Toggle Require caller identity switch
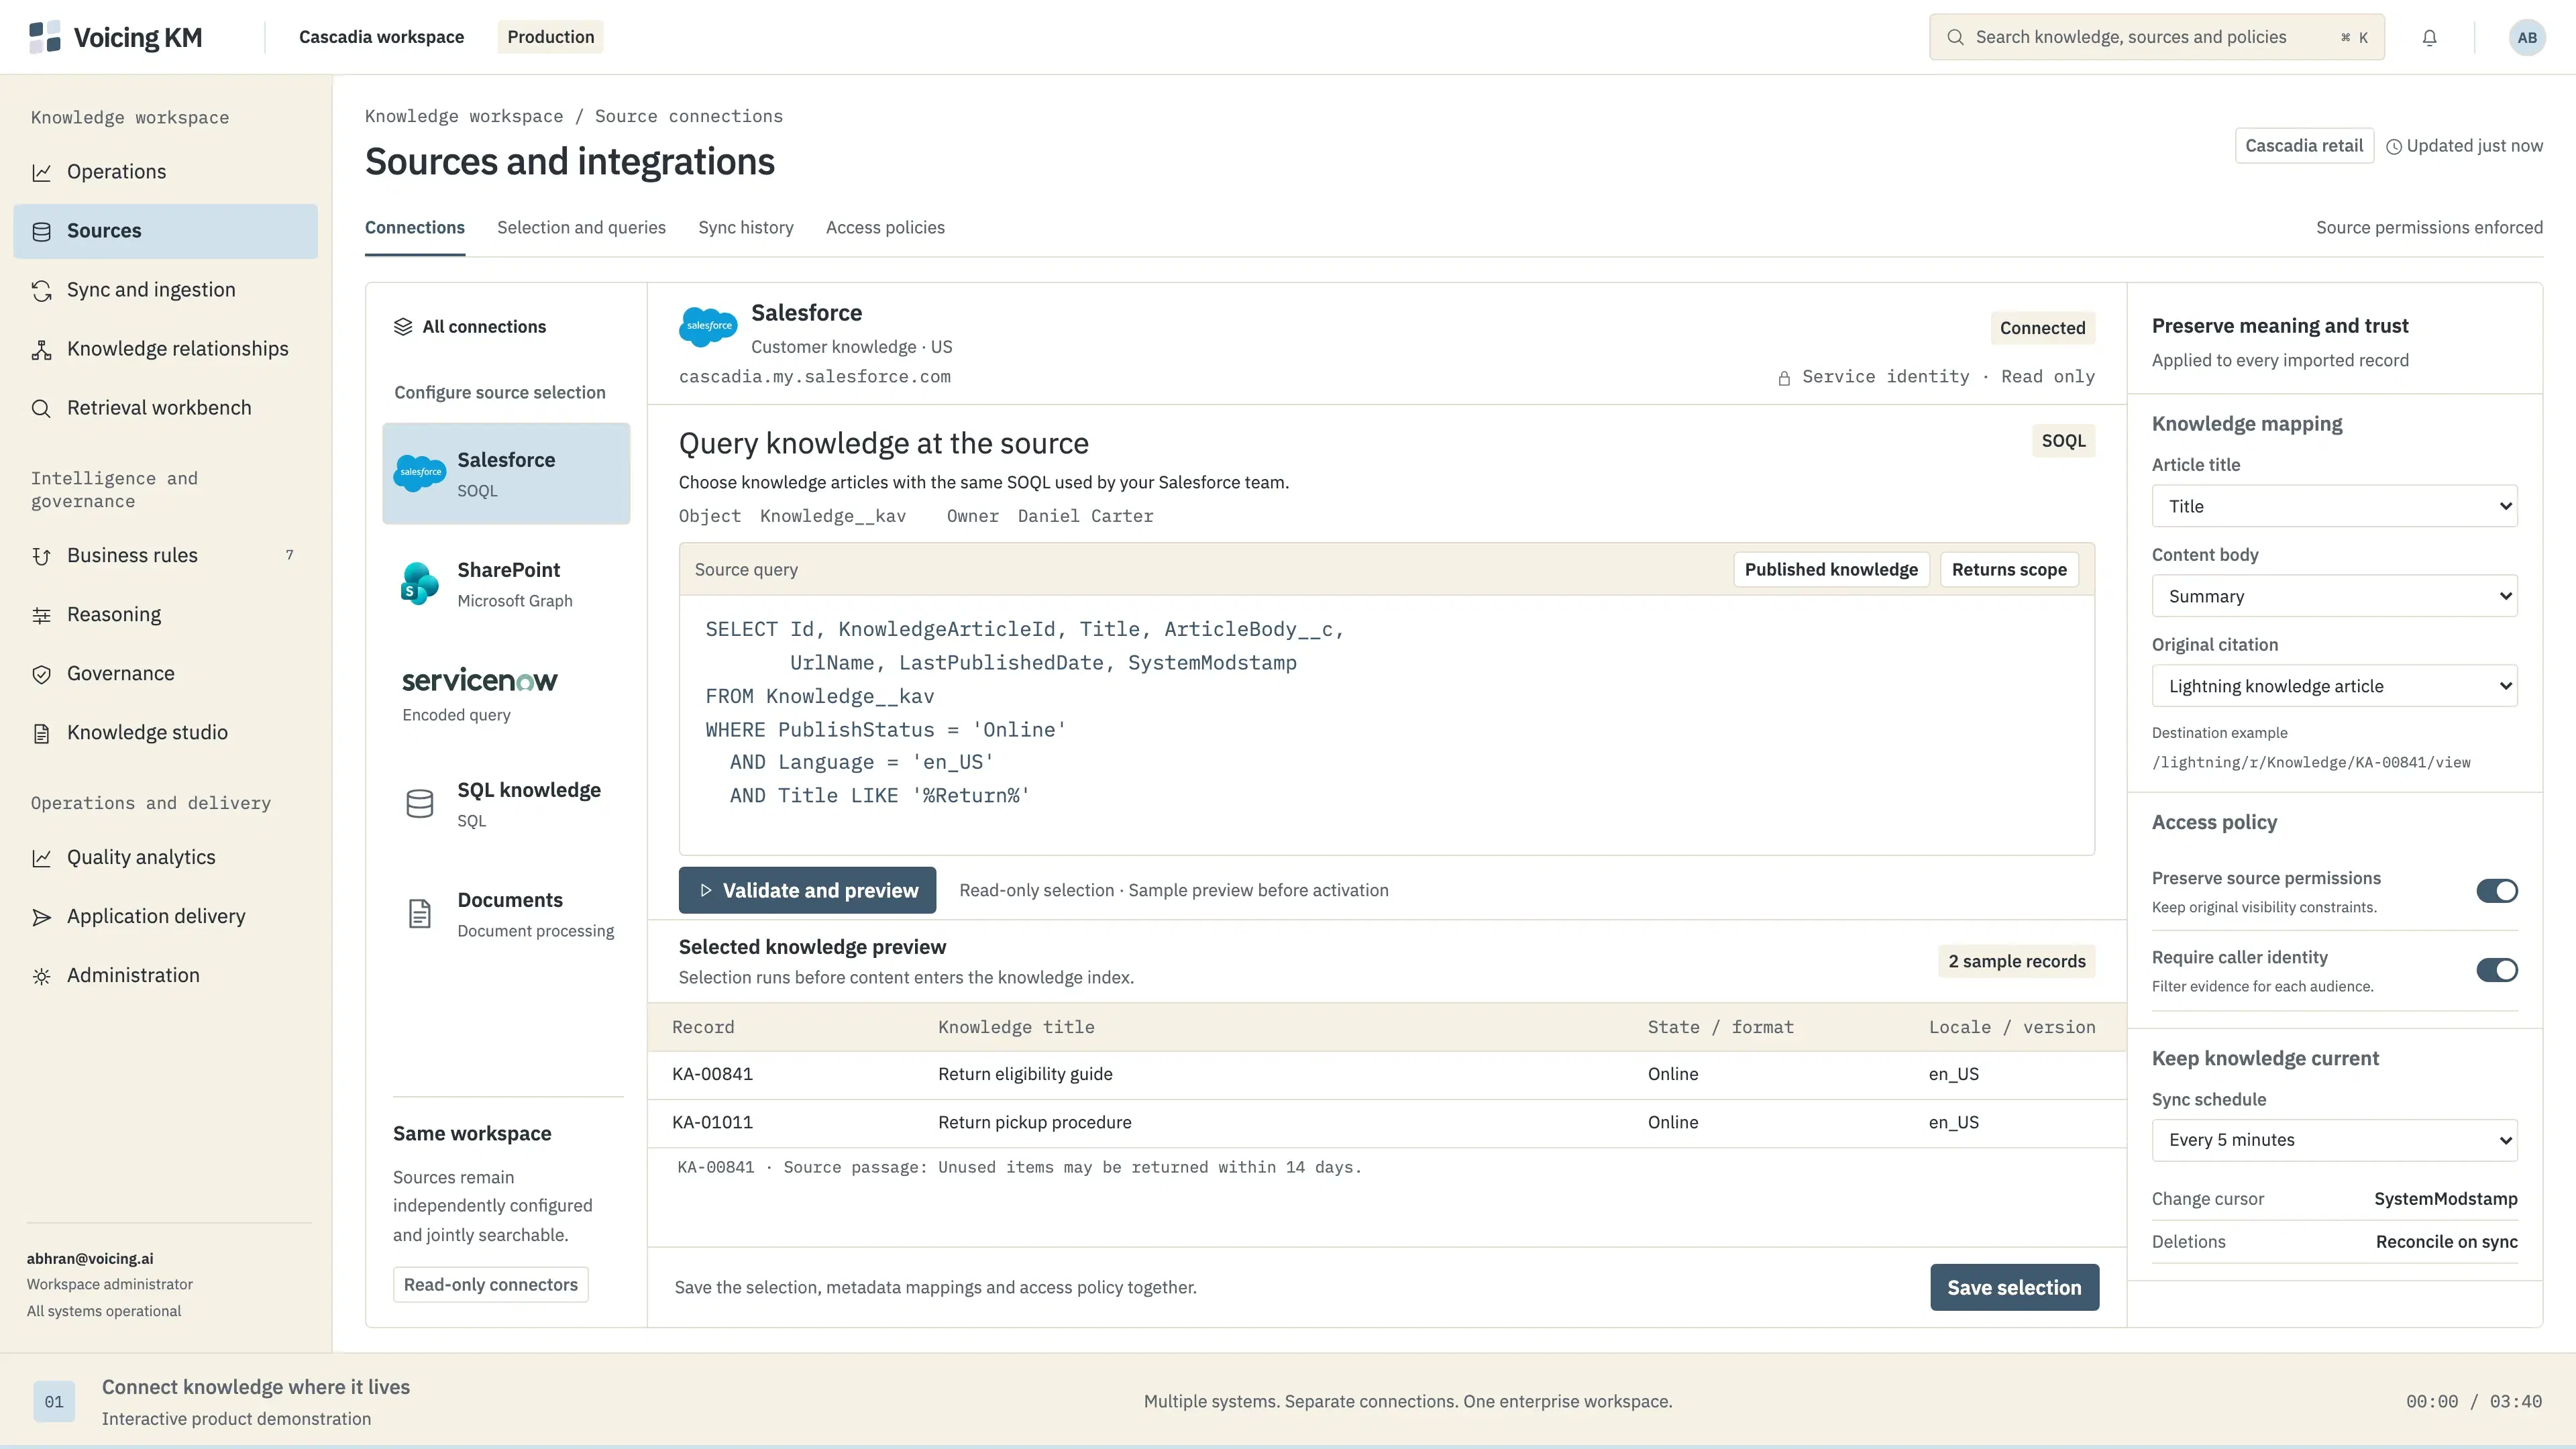 2496,970
